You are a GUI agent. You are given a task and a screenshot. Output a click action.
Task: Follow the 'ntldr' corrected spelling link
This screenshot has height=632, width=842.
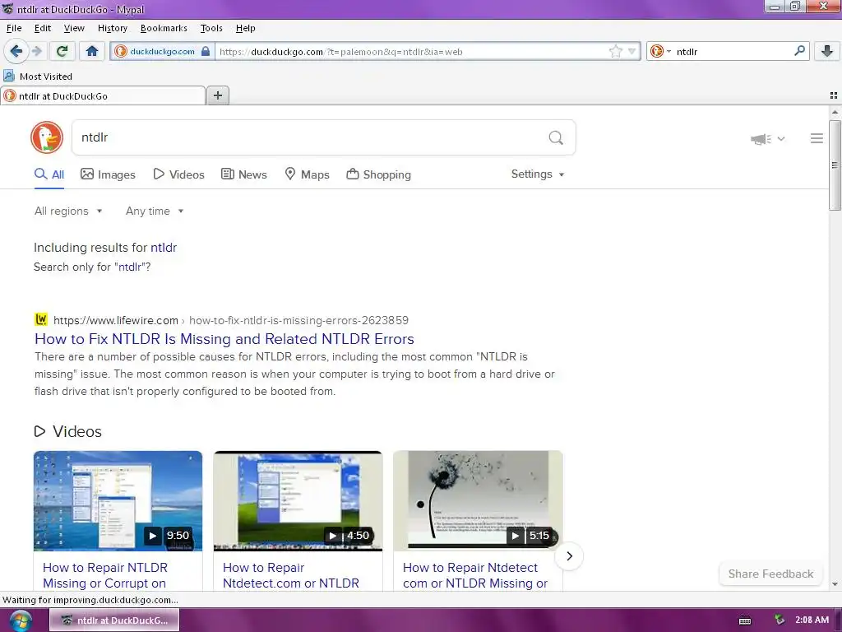164,248
